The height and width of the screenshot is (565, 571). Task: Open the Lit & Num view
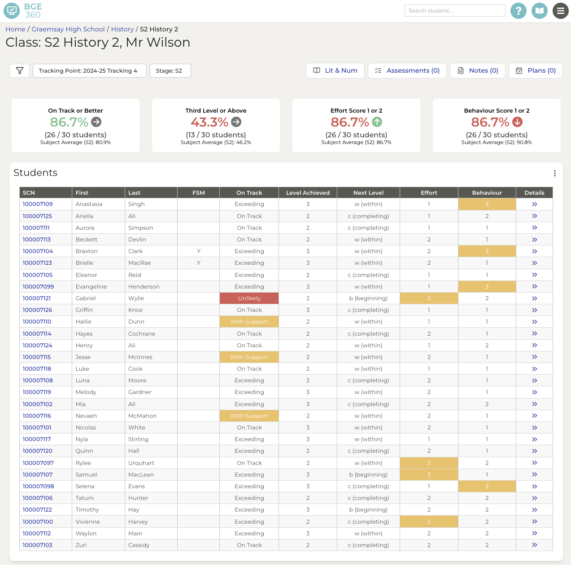[335, 70]
